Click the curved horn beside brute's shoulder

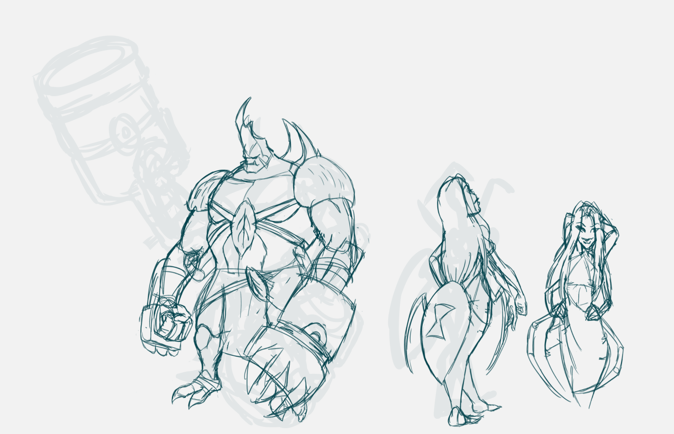point(295,137)
